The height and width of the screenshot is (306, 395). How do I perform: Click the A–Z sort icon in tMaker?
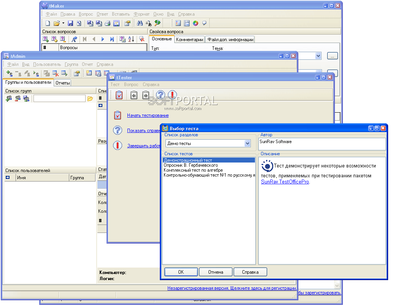[131, 39]
